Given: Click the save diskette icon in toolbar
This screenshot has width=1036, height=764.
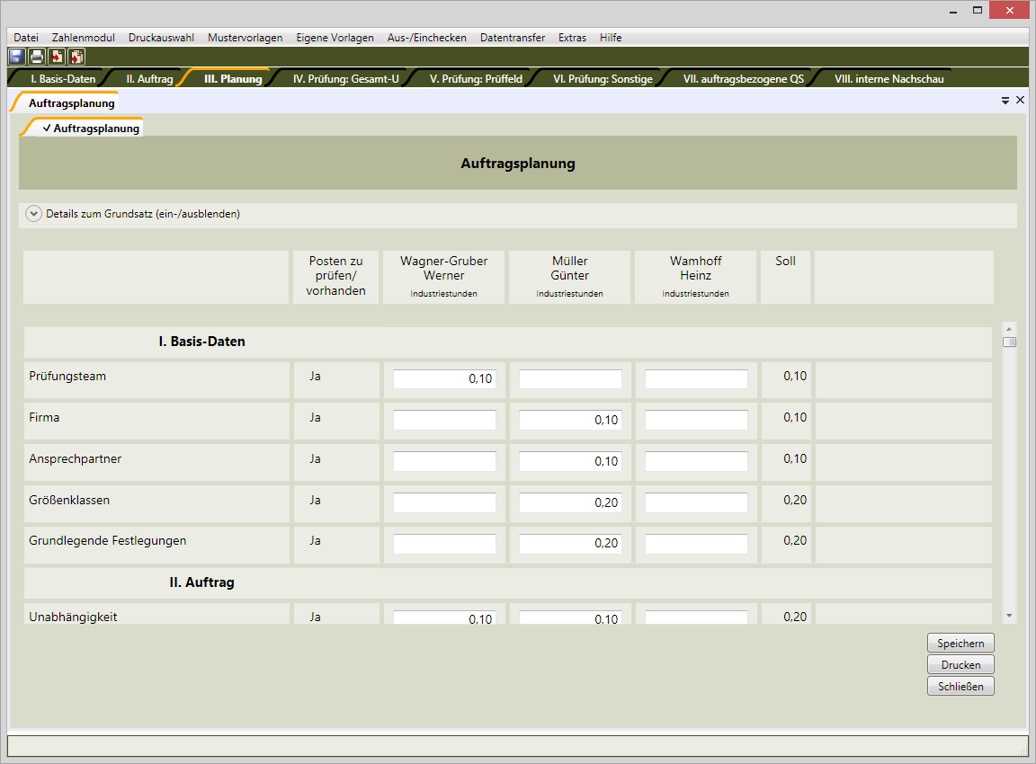Looking at the screenshot, I should point(16,57).
